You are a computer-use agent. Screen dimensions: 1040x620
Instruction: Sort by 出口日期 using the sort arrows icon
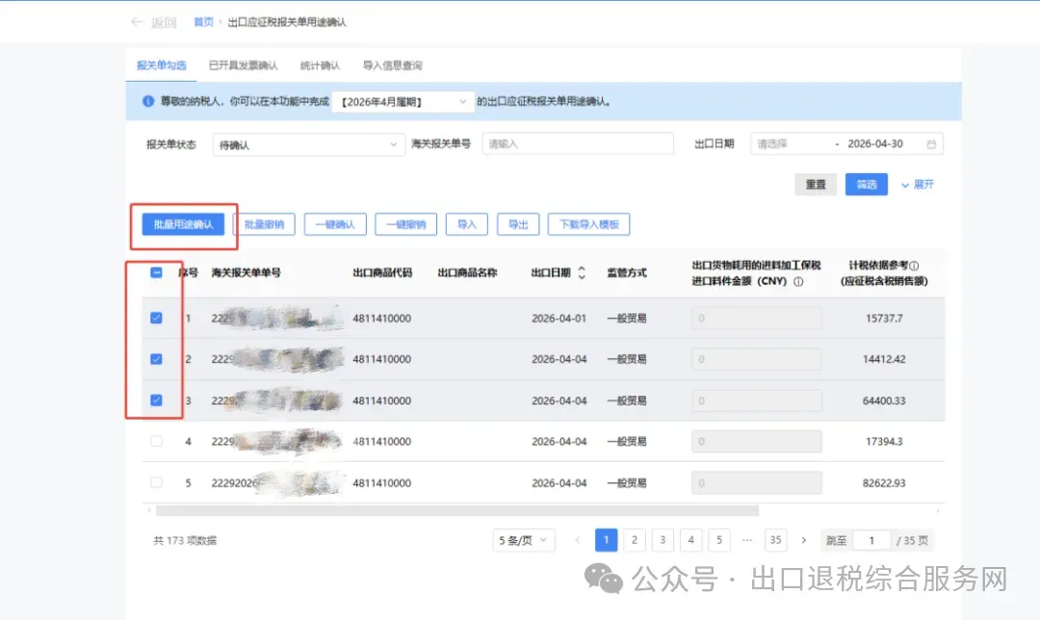(582, 272)
